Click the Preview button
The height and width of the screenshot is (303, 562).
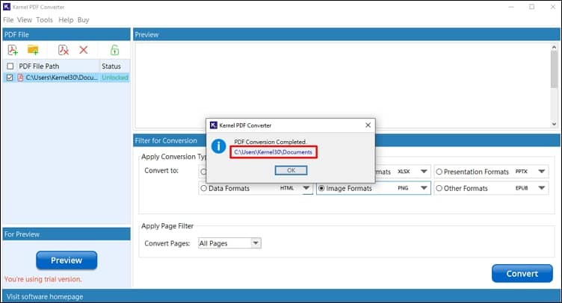(67, 260)
